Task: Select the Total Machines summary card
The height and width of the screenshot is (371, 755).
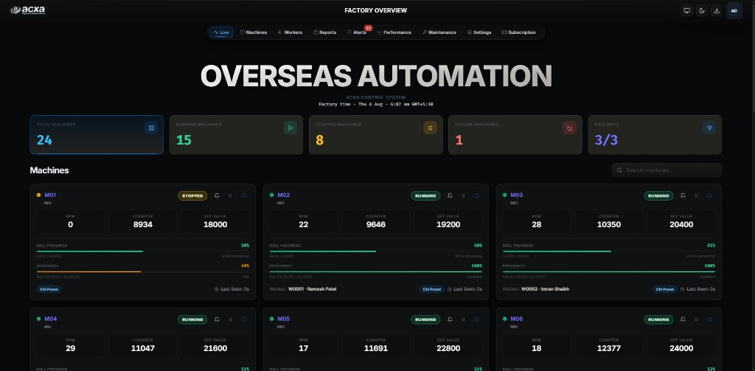Action: click(97, 135)
